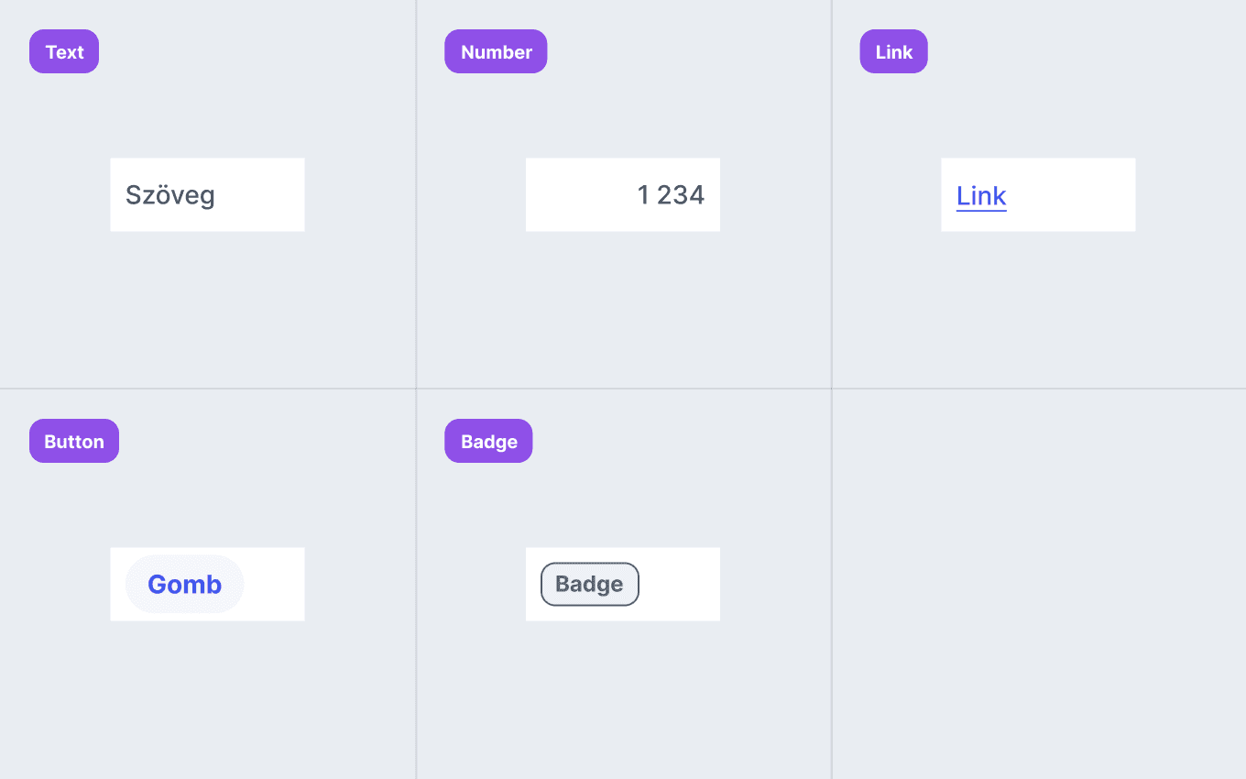Viewport: 1246px width, 779px height.
Task: Select the purple Number label tag
Action: click(x=496, y=51)
